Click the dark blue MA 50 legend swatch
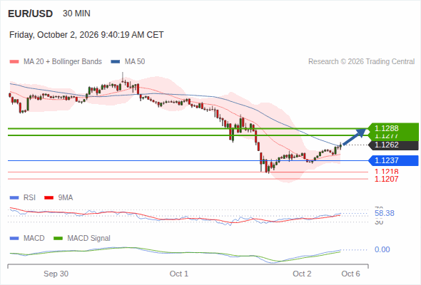Screen dimensions: 421x285 point(116,62)
